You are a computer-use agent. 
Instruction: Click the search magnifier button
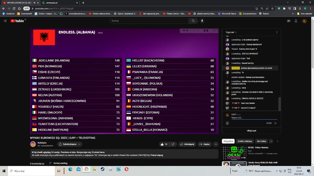click(x=193, y=21)
